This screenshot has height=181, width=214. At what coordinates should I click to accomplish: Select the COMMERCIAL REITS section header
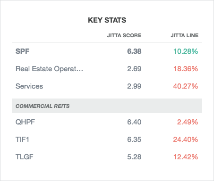(107, 106)
